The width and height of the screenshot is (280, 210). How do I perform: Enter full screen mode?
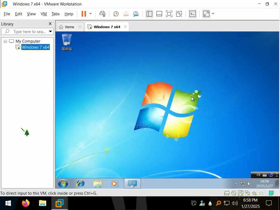(169, 14)
